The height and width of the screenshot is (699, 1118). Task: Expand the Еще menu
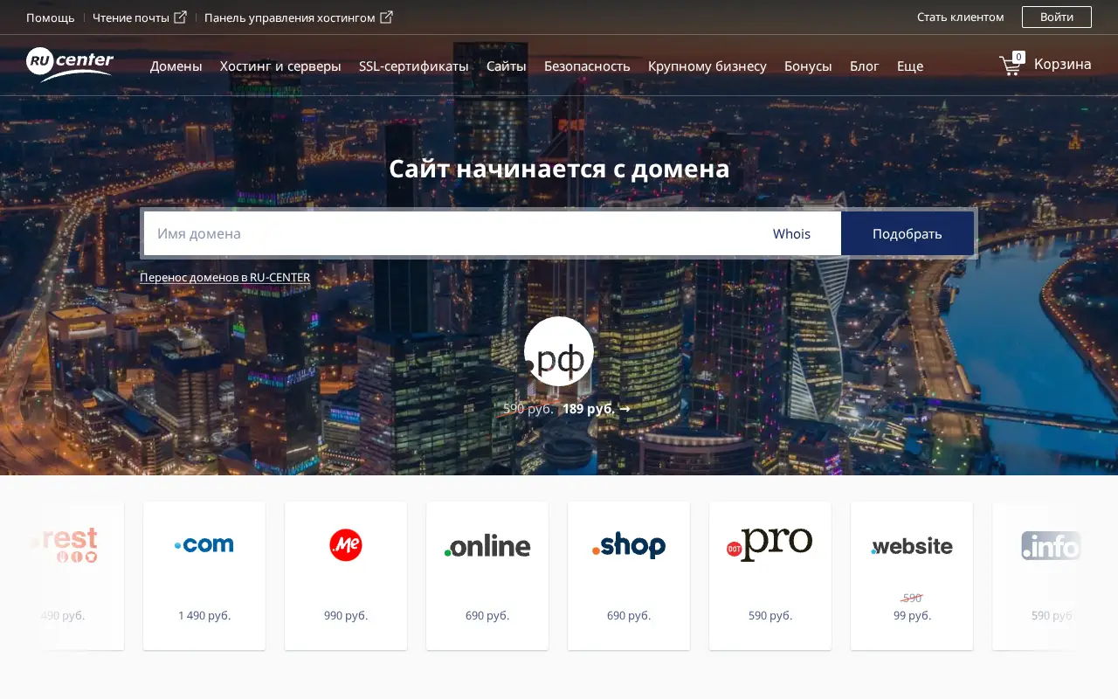[910, 66]
